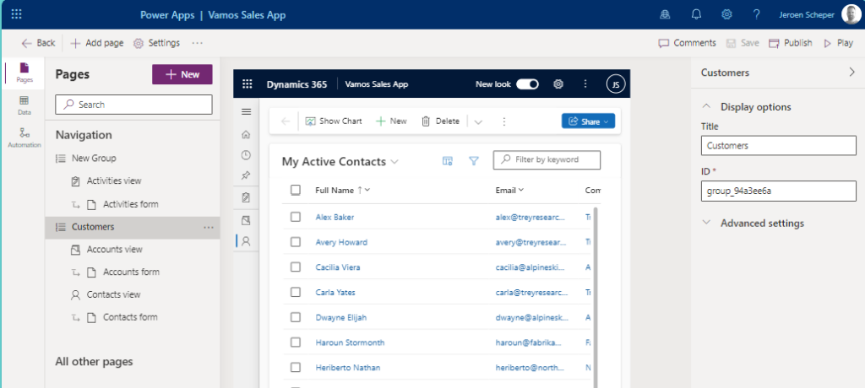Open preview header vertical ellipsis menu

(x=585, y=84)
